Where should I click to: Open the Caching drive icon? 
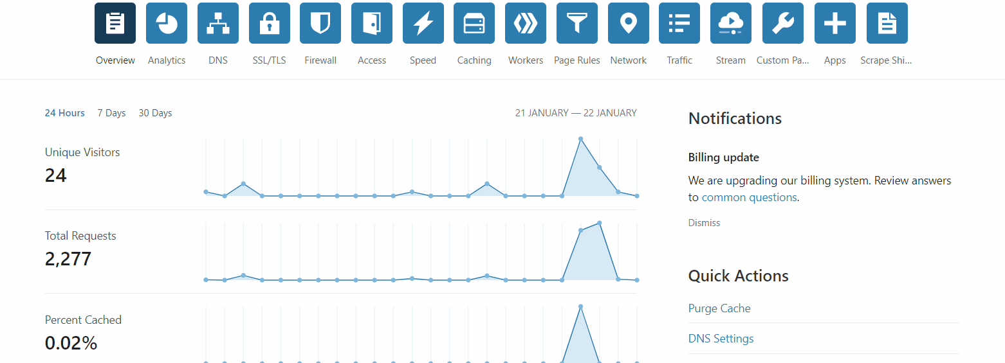[x=474, y=23]
